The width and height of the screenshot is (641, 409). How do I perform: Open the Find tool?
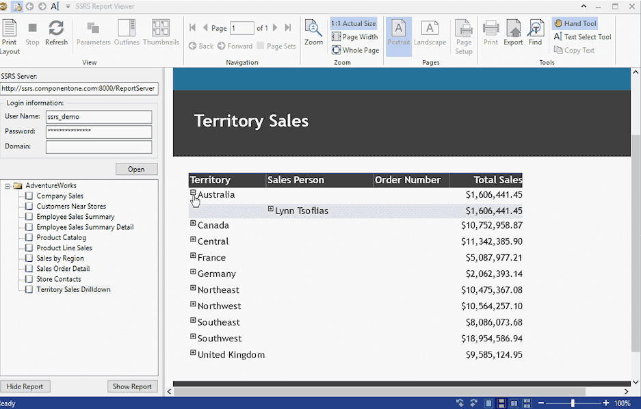[x=535, y=33]
